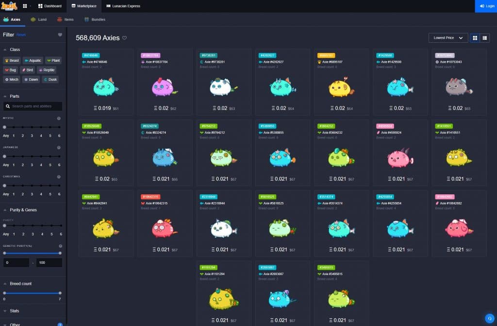Open the gray Axie #10753043 artwork
Image resolution: width=497 pixels, height=326 pixels.
pos(459,86)
